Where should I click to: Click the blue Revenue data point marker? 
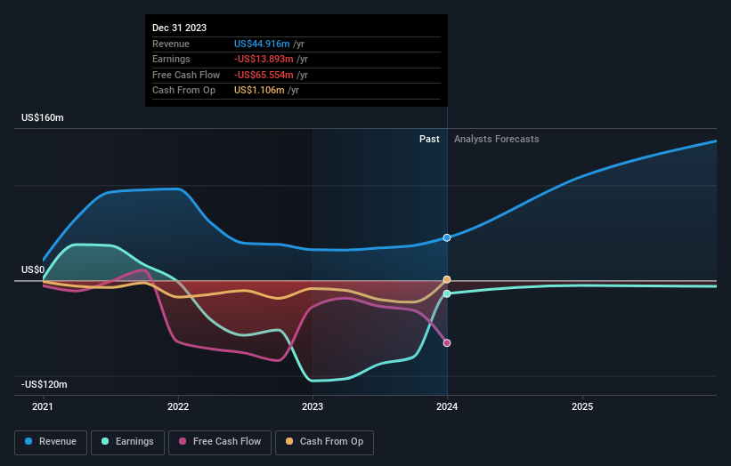pos(447,237)
